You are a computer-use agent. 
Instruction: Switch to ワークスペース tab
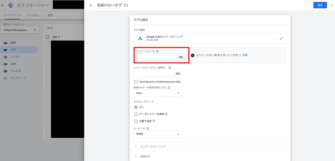13,15
